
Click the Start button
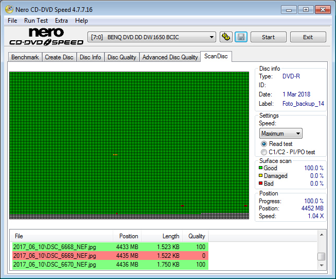pyautogui.click(x=268, y=37)
